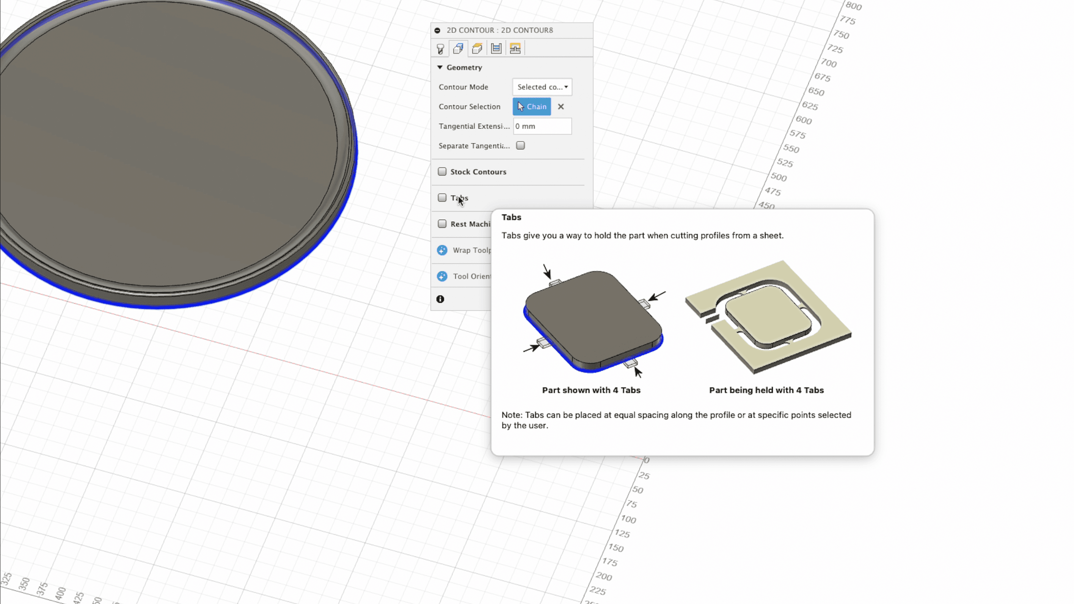Check Separate Tangential Extension checkbox
Image resolution: width=1074 pixels, height=604 pixels.
(520, 146)
